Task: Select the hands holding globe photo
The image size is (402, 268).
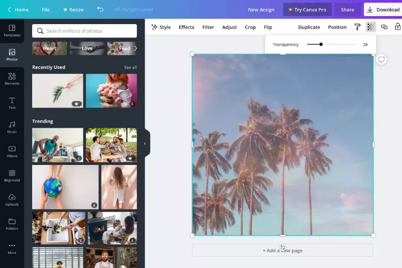Action: (65, 187)
